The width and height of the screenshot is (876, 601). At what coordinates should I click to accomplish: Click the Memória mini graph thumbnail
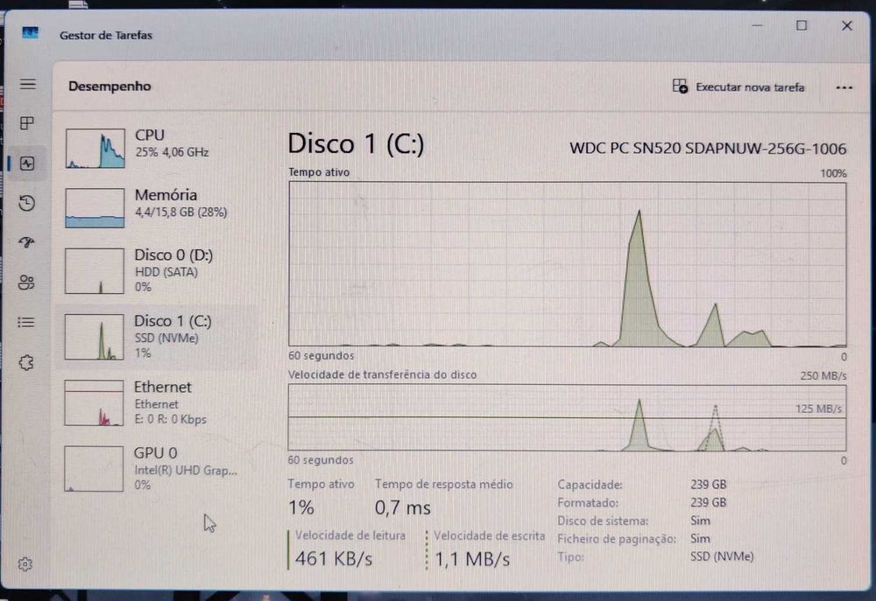pyautogui.click(x=95, y=208)
